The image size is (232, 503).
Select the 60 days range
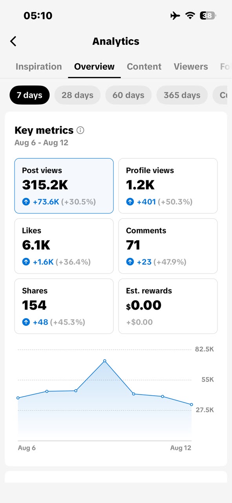coord(128,95)
